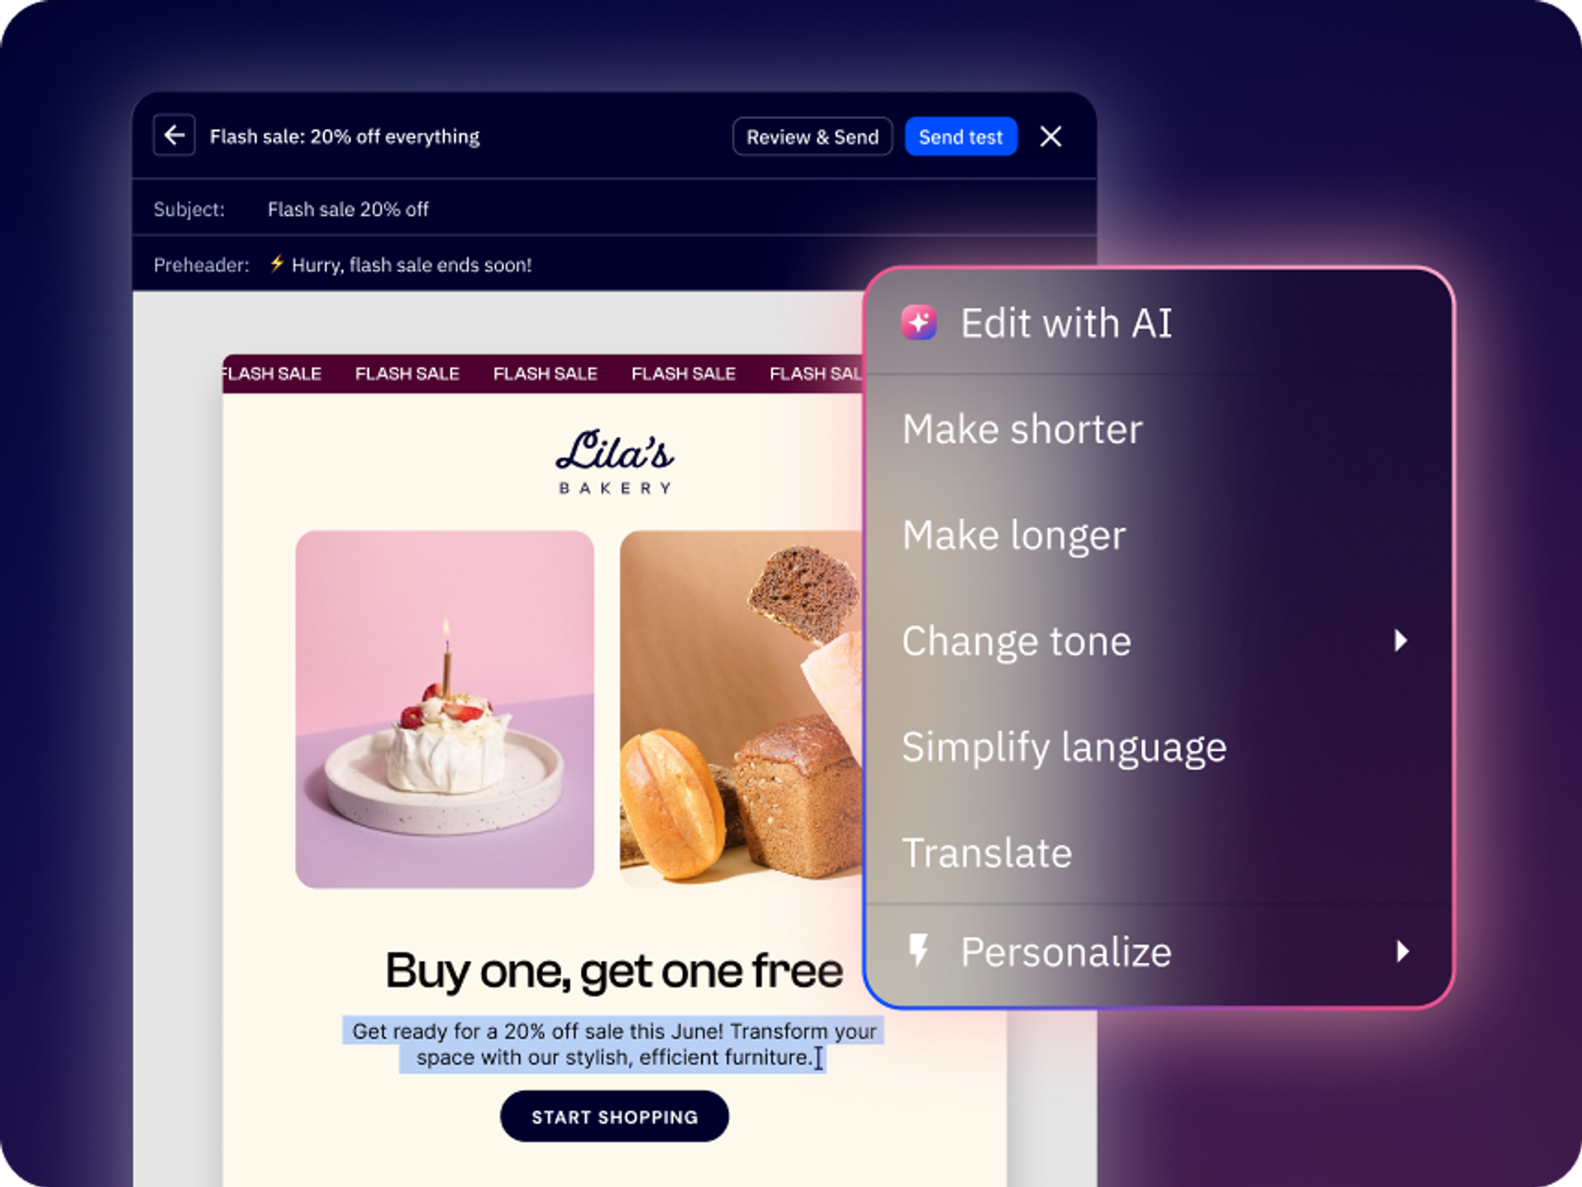Click the START SHOPPING button

[x=615, y=1116]
